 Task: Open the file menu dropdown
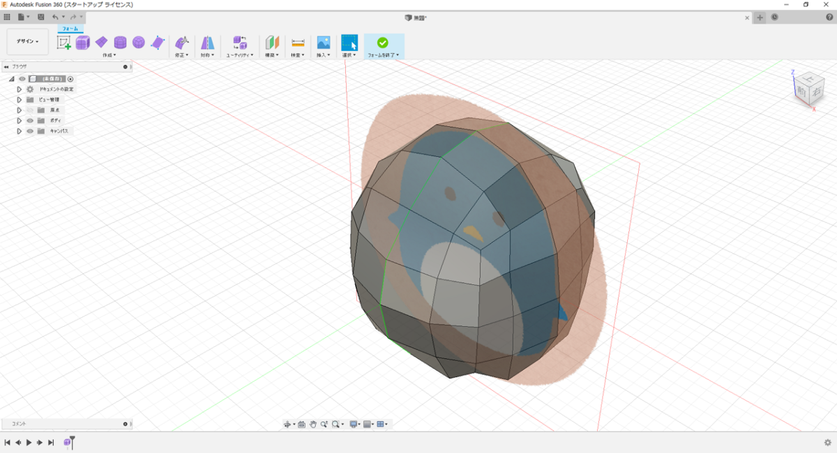point(24,17)
